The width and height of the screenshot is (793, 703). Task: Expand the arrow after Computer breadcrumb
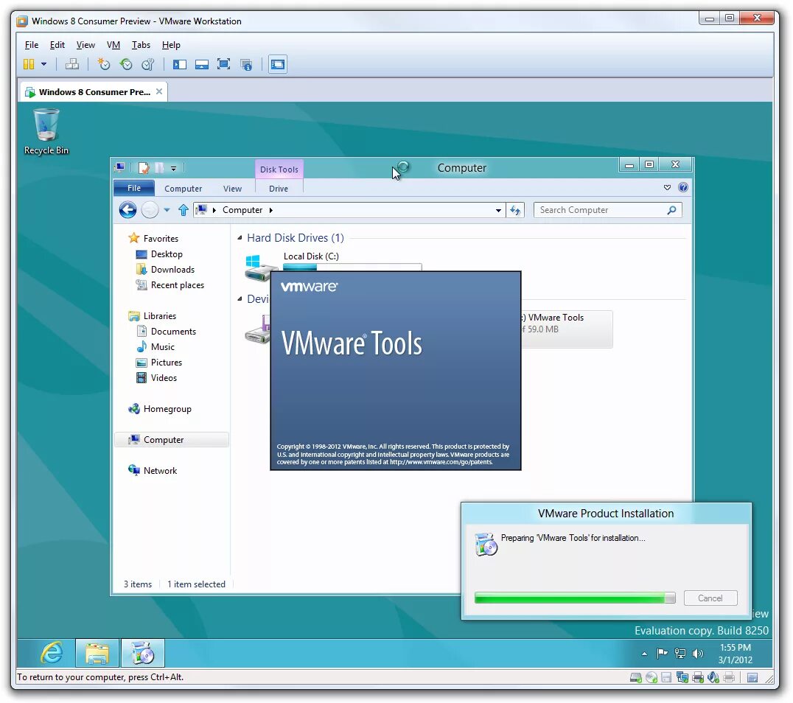click(x=271, y=210)
